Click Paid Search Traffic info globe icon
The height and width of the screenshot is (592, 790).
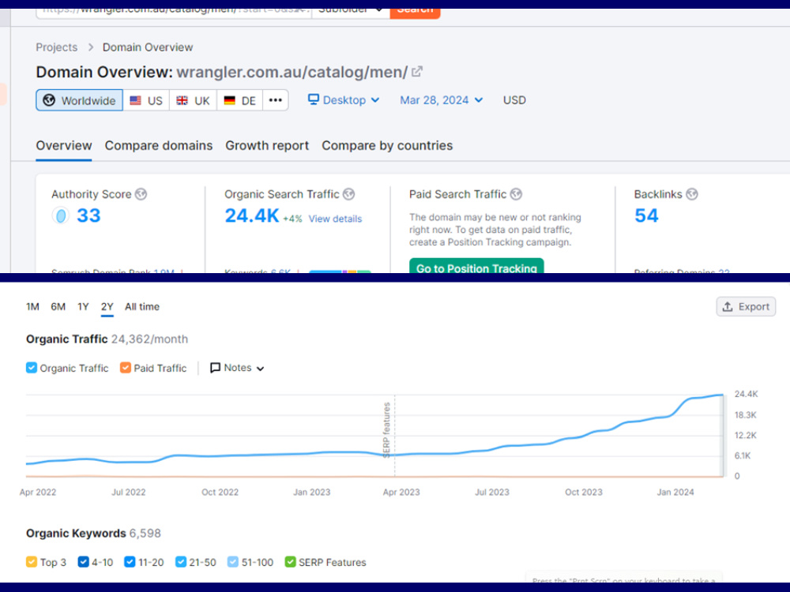click(x=516, y=194)
